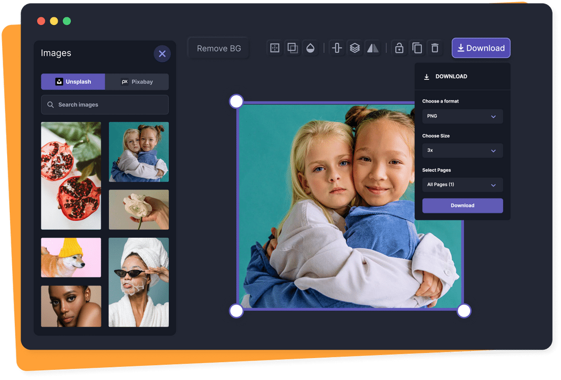Switch to the Pixabay tab
Image resolution: width=561 pixels, height=380 pixels.
137,82
